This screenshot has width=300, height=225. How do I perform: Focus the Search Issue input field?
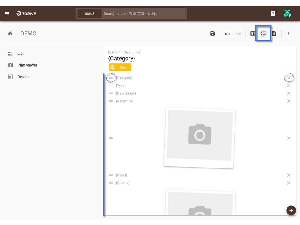click(x=144, y=14)
